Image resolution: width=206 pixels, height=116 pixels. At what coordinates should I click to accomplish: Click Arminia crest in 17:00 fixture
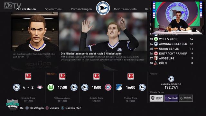tap(74, 87)
